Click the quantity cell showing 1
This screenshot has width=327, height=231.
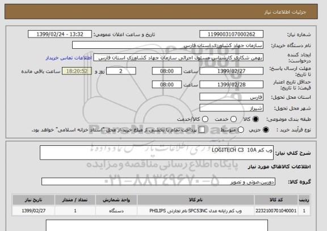click(x=75, y=211)
